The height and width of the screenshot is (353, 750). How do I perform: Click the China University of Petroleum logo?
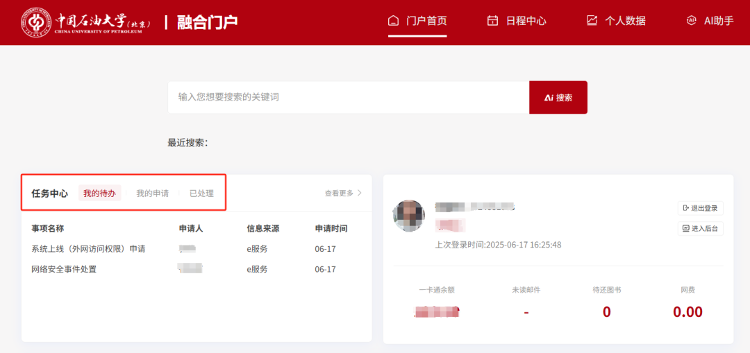86,21
